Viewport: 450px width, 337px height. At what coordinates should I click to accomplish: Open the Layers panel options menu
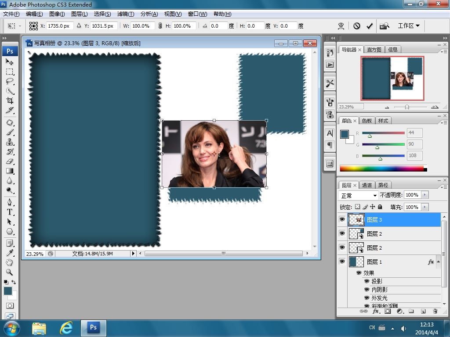tap(444, 187)
